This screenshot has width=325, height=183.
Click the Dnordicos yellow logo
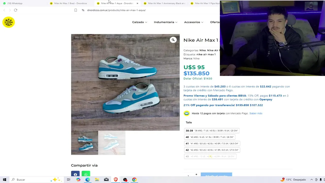[9, 22]
